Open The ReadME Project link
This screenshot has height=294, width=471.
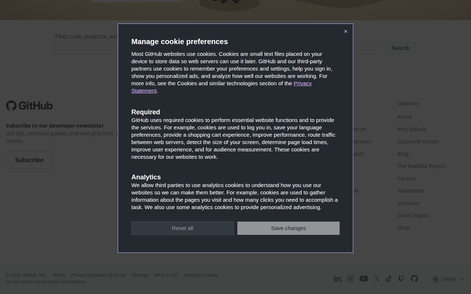click(421, 166)
